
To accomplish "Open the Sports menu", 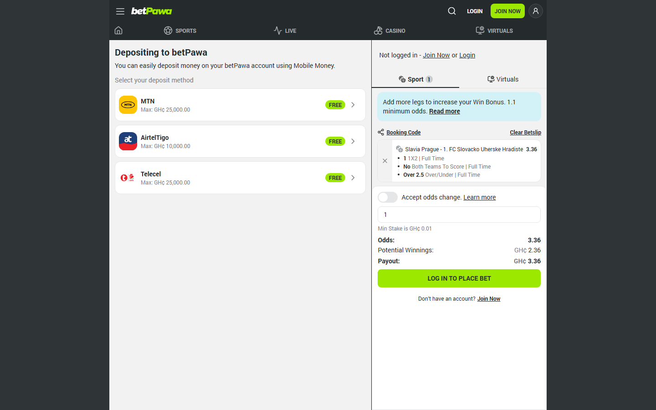I will pos(180,31).
